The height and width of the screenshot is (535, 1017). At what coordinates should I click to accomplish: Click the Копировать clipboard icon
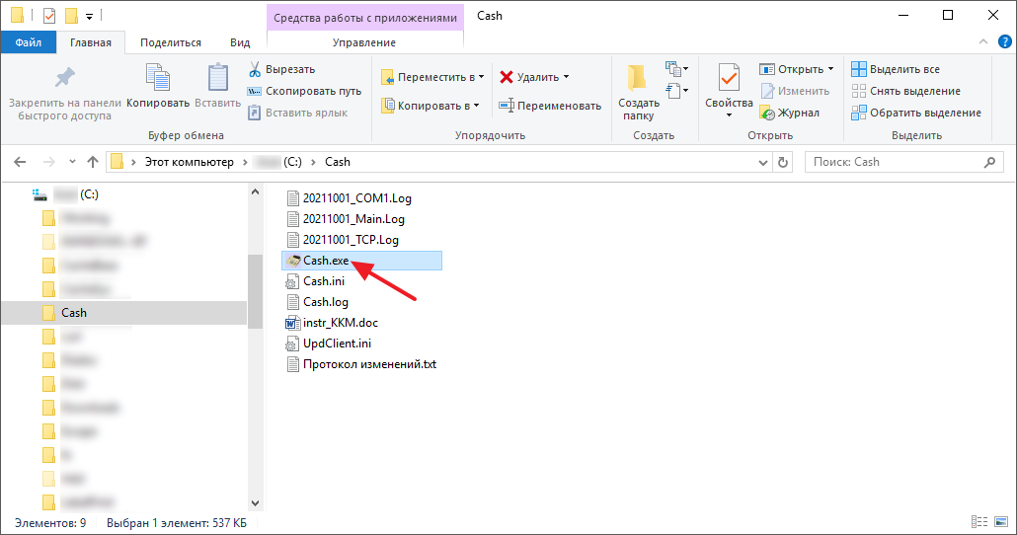click(158, 77)
